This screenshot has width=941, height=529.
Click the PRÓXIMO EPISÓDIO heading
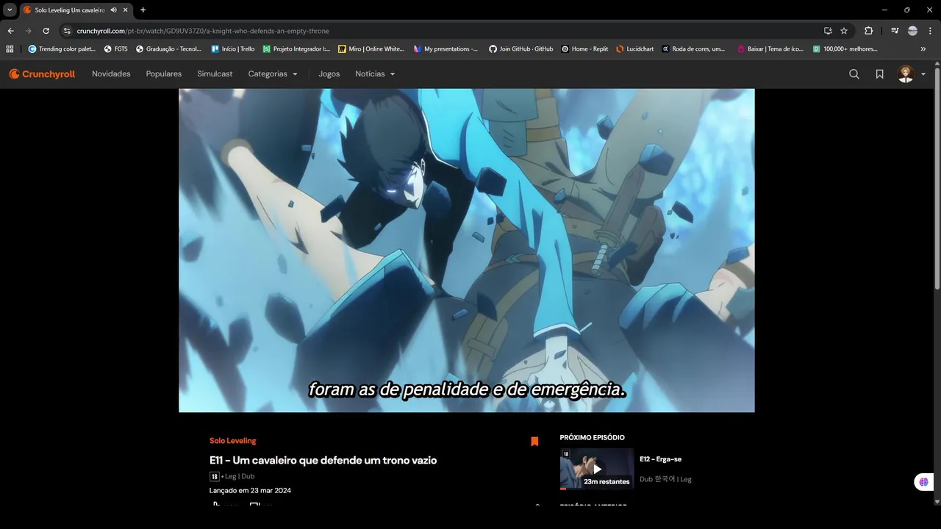(592, 437)
